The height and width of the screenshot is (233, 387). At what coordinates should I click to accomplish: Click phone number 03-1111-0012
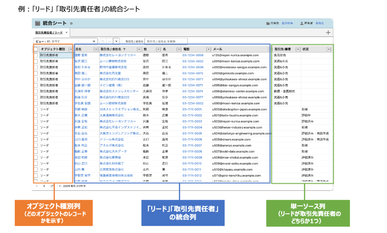(192, 175)
